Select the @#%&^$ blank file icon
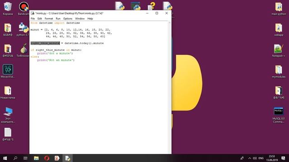289x162 pixels. pos(8,134)
